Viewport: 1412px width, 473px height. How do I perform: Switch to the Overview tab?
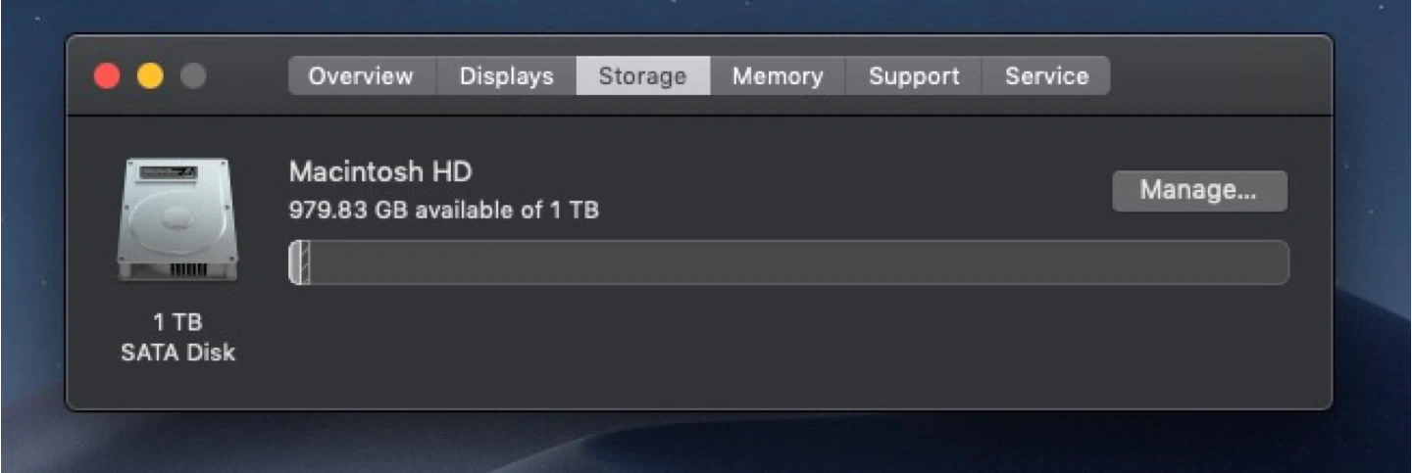click(361, 76)
